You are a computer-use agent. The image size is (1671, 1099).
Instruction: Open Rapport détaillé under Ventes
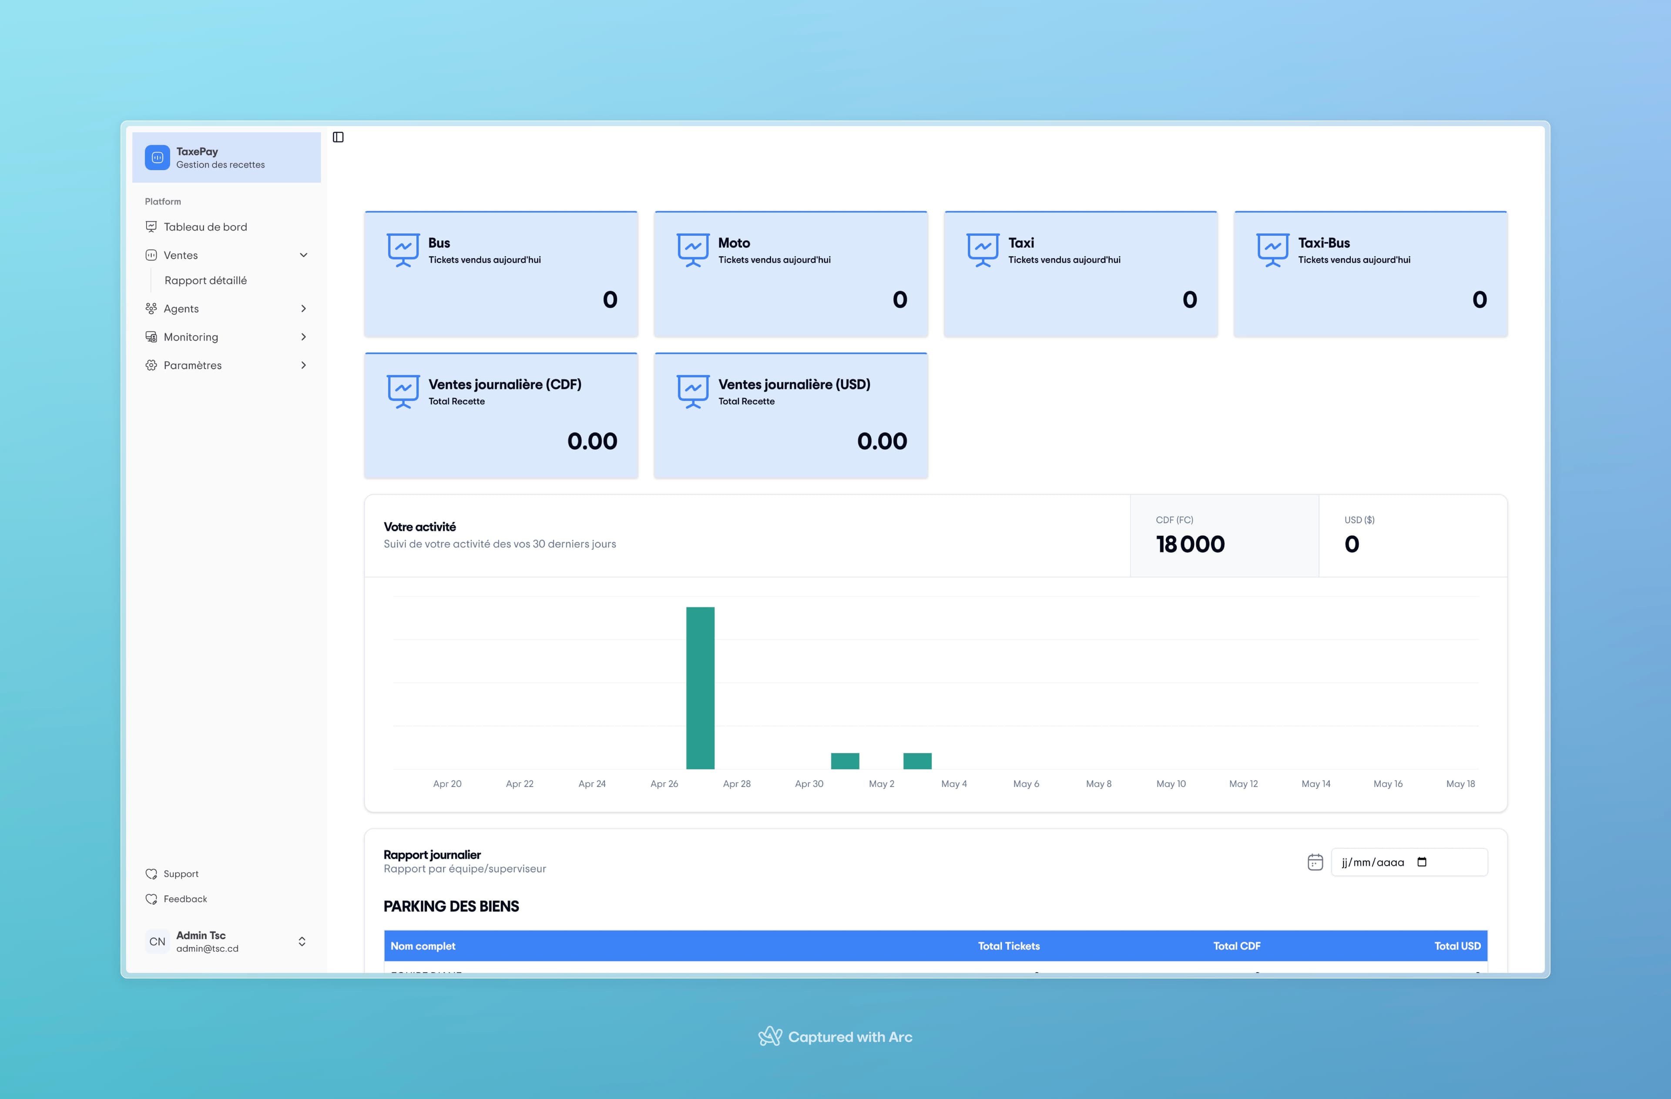tap(205, 280)
